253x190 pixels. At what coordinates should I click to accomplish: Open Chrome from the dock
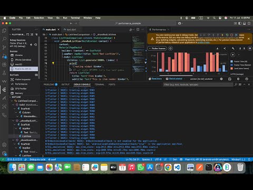pos(168,167)
